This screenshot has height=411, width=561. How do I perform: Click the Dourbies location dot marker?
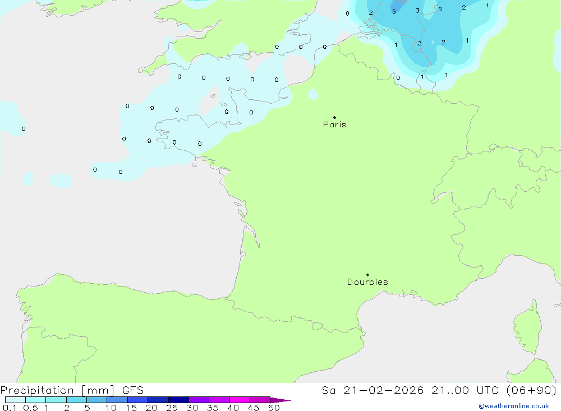coord(367,275)
